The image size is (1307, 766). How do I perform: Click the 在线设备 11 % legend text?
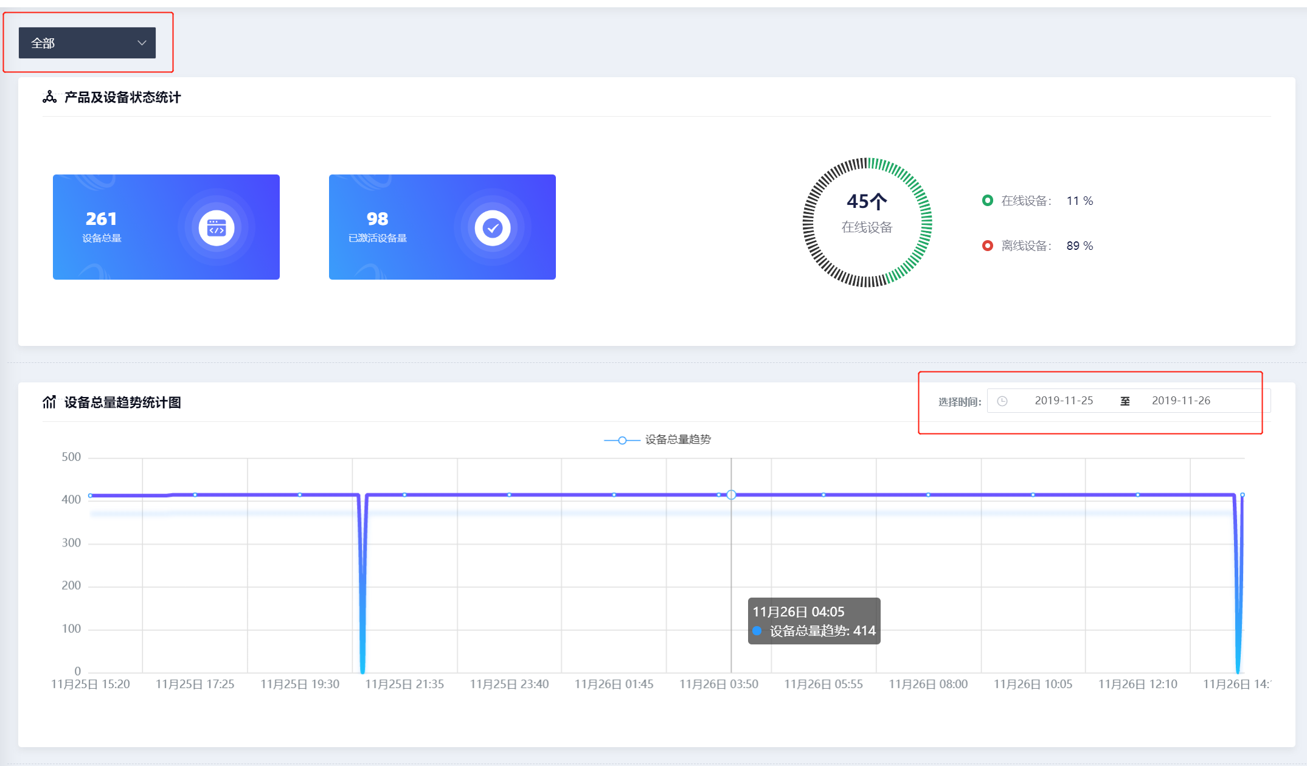tap(1046, 201)
